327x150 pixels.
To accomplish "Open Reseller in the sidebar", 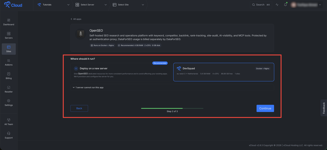I will pyautogui.click(x=9, y=89).
